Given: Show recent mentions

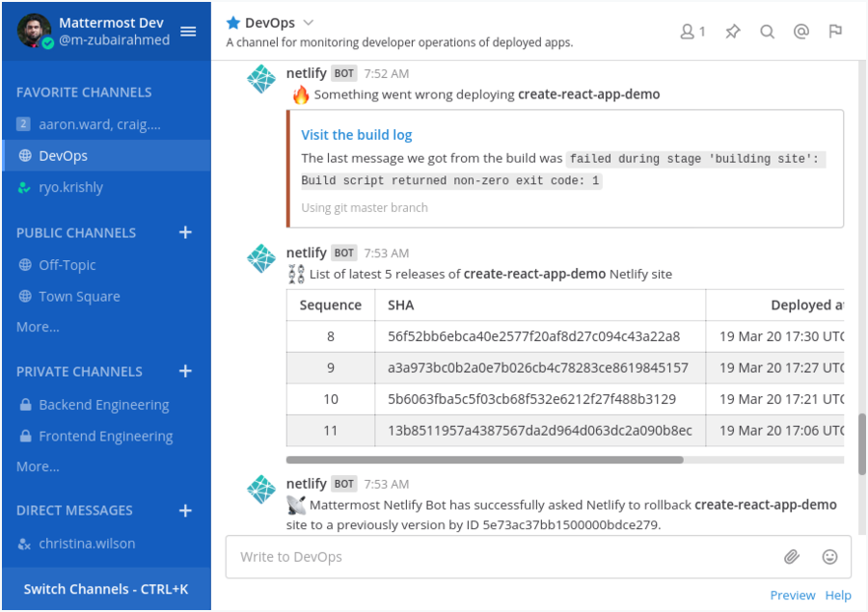Looking at the screenshot, I should tap(801, 32).
